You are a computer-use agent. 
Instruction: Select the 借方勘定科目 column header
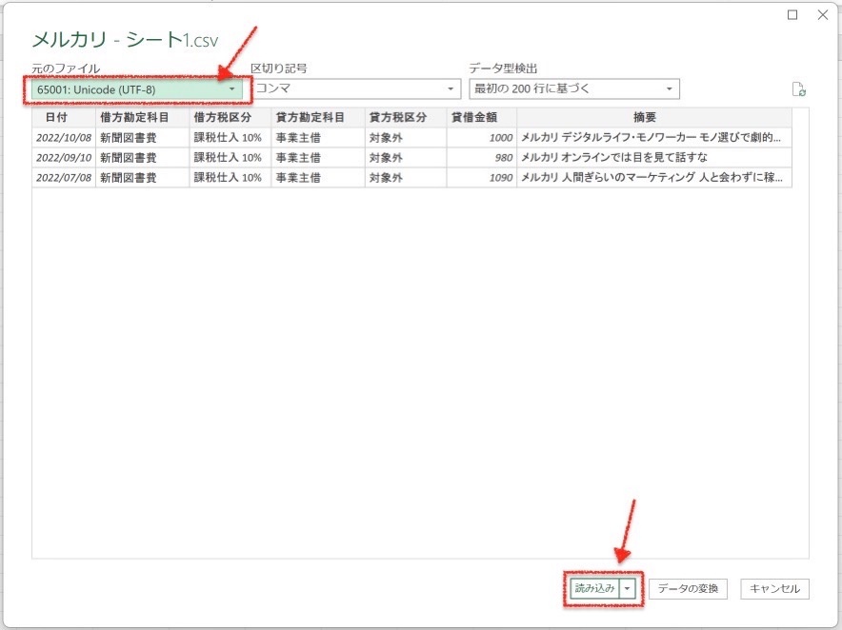142,117
